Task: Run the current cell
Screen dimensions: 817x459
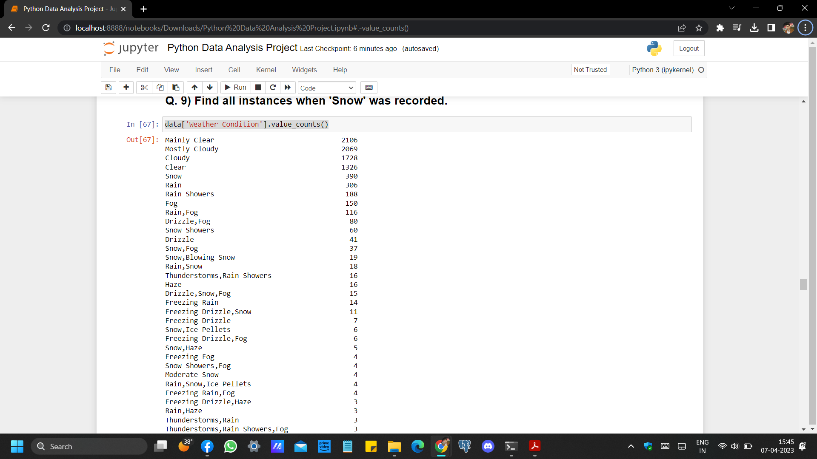Action: point(235,88)
